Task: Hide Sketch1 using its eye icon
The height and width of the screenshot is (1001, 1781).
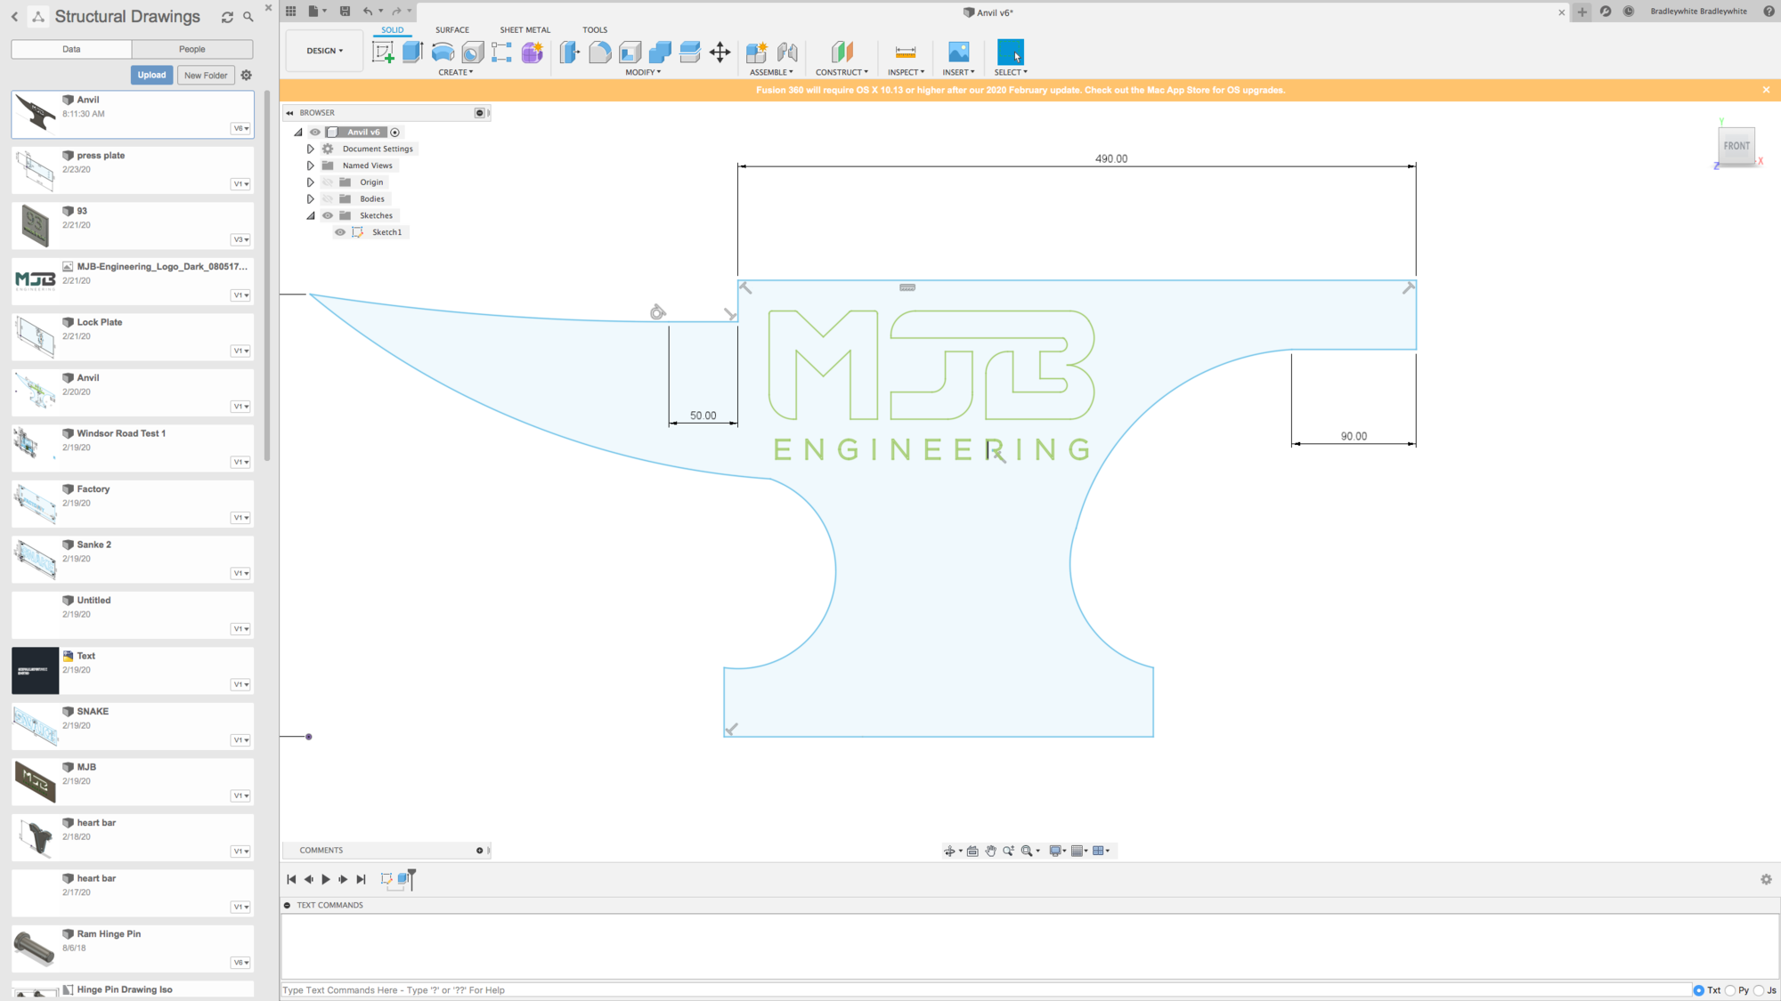Action: [340, 232]
